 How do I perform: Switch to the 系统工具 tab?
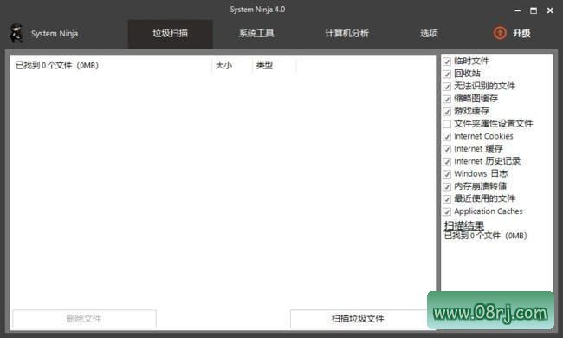[256, 34]
